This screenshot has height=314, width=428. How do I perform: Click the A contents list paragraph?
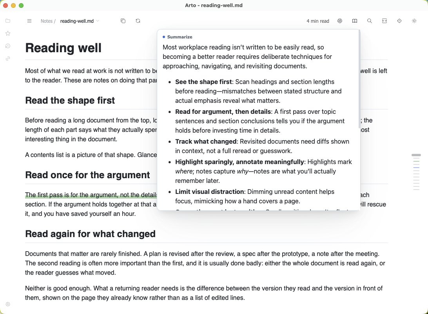tap(91, 155)
